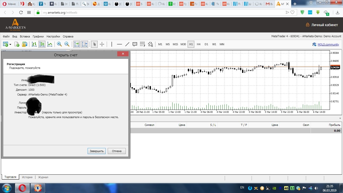Open the New Chart toolbar icon
Viewport: 343px width, 193px height.
[x=5, y=44]
